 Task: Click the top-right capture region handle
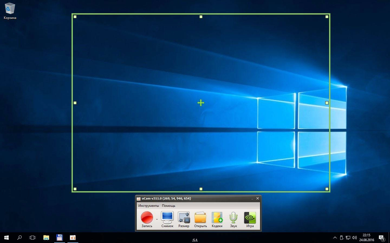point(327,17)
